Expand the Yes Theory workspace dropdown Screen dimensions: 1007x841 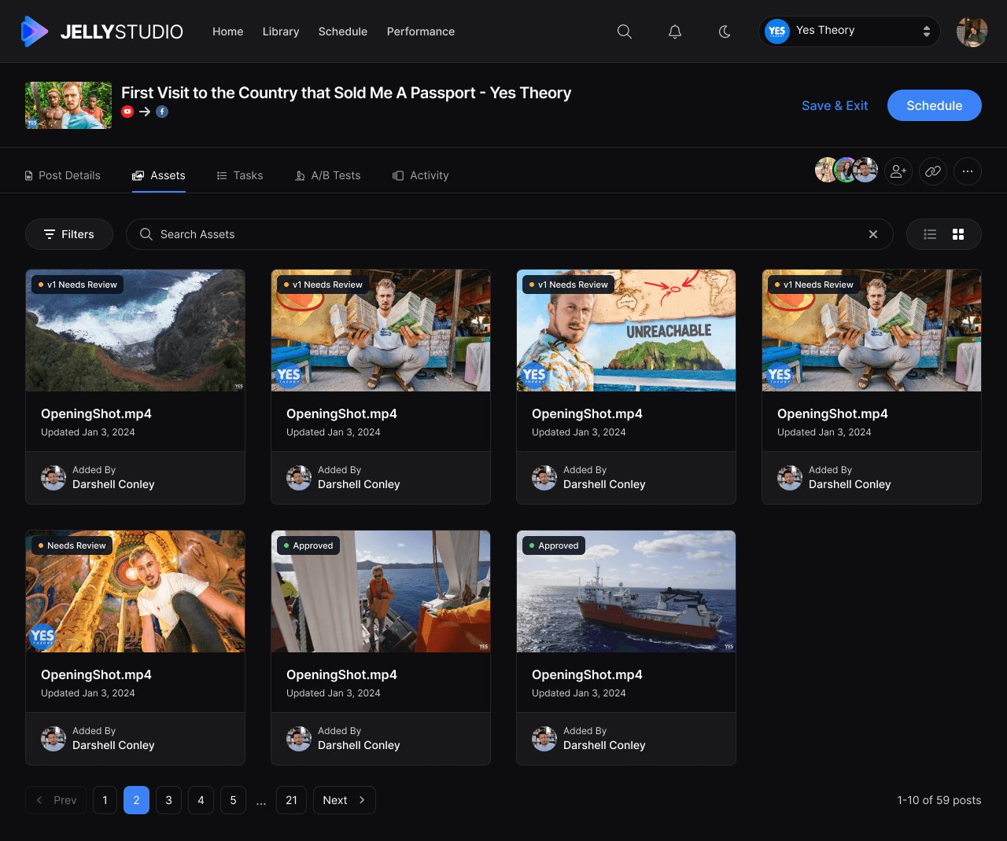[850, 31]
